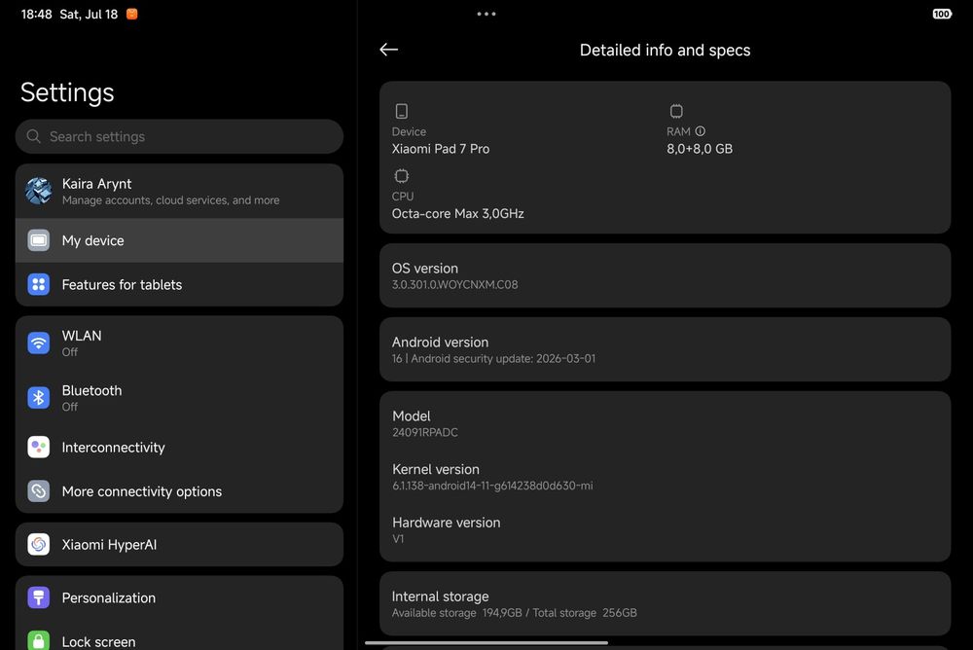This screenshot has width=973, height=650.
Task: Click the RAM chip icon
Action: [x=676, y=111]
